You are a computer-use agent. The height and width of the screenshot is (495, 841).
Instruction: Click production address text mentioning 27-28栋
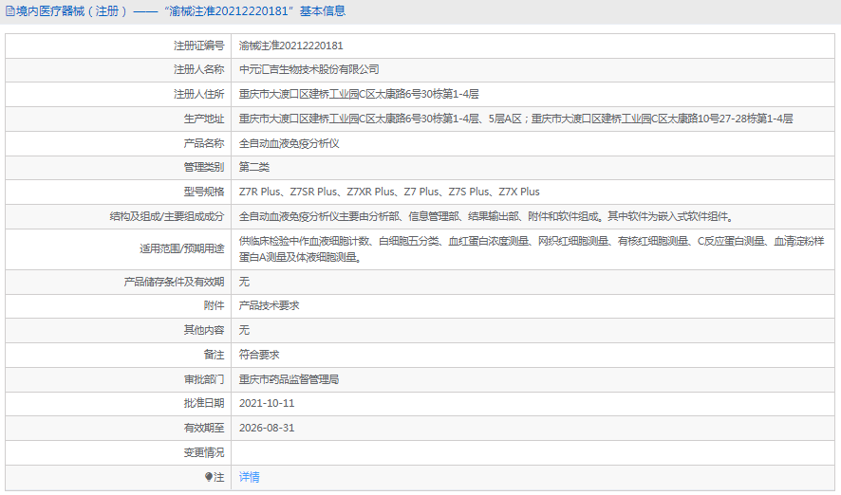point(515,119)
